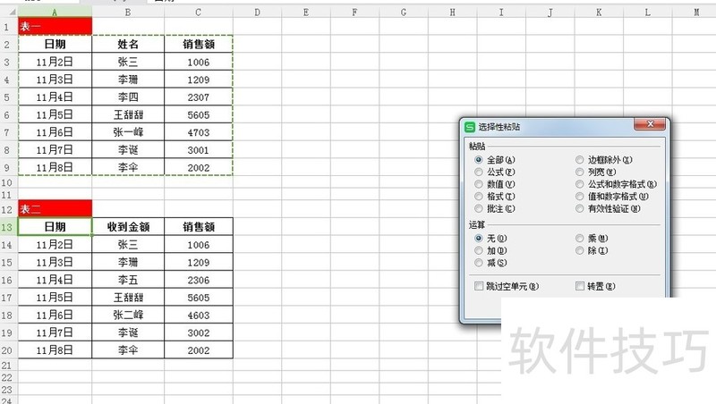The width and height of the screenshot is (716, 404).
Task: Enable the 跳过空单元 checkbox
Action: point(480,286)
